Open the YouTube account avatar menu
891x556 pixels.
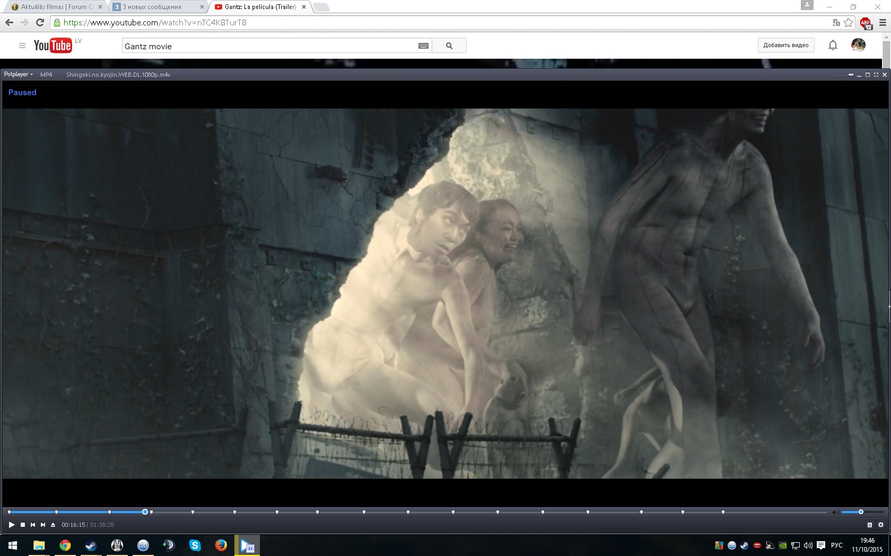(x=858, y=45)
